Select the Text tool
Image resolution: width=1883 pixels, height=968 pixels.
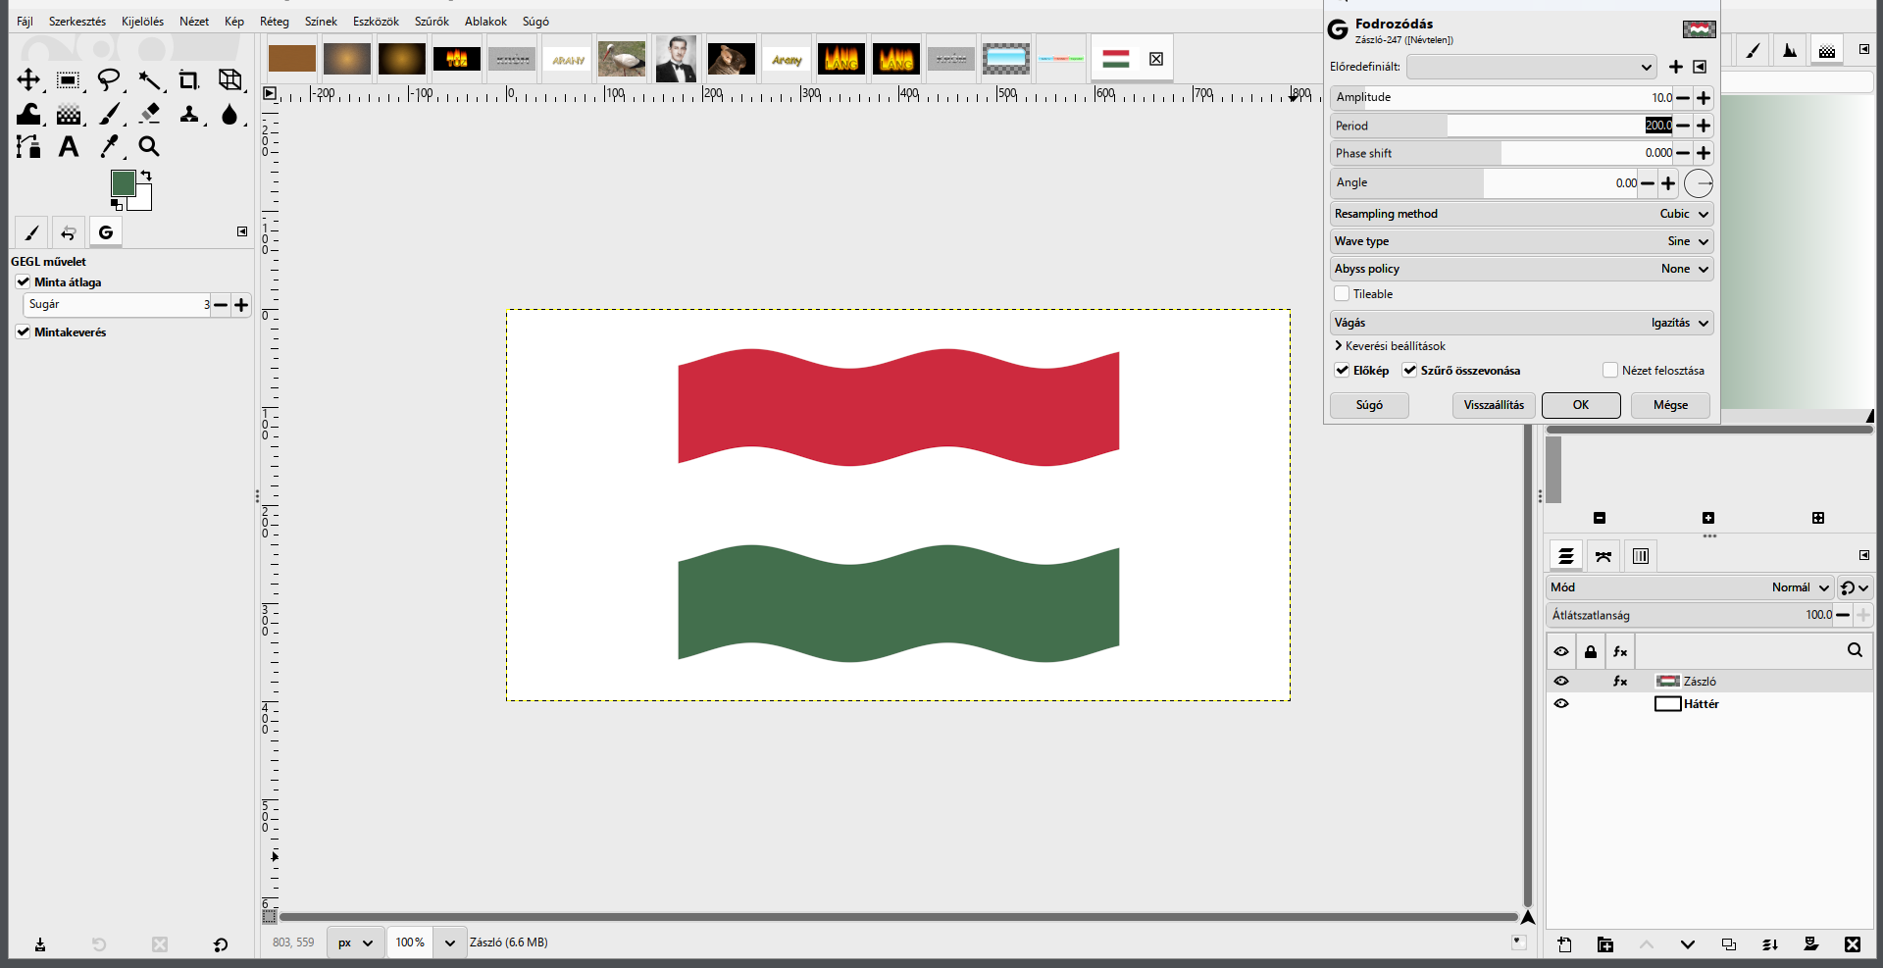coord(69,146)
